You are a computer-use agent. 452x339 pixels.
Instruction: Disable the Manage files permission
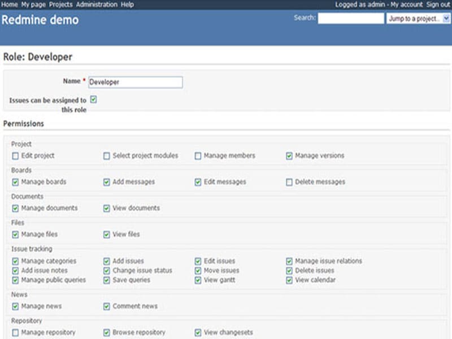[x=14, y=234]
